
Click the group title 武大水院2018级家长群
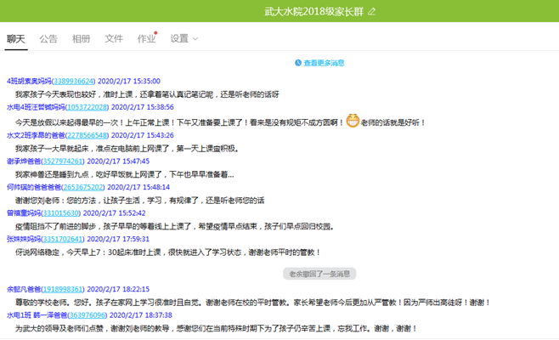(313, 11)
